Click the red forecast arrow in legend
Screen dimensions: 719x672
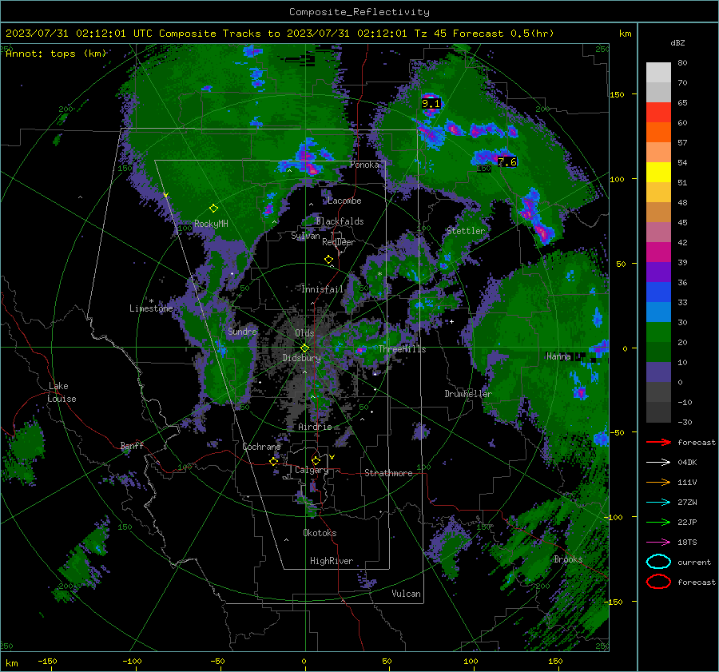pos(658,442)
